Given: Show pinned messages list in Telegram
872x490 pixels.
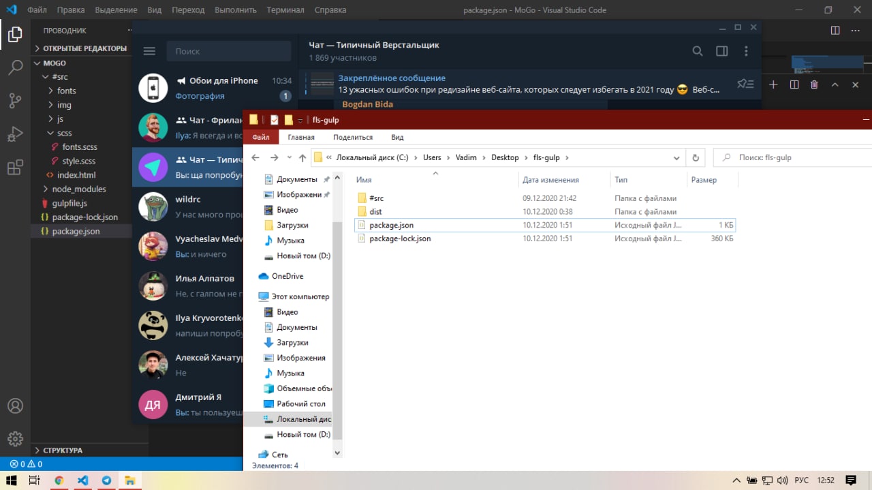Looking at the screenshot, I should pos(745,84).
